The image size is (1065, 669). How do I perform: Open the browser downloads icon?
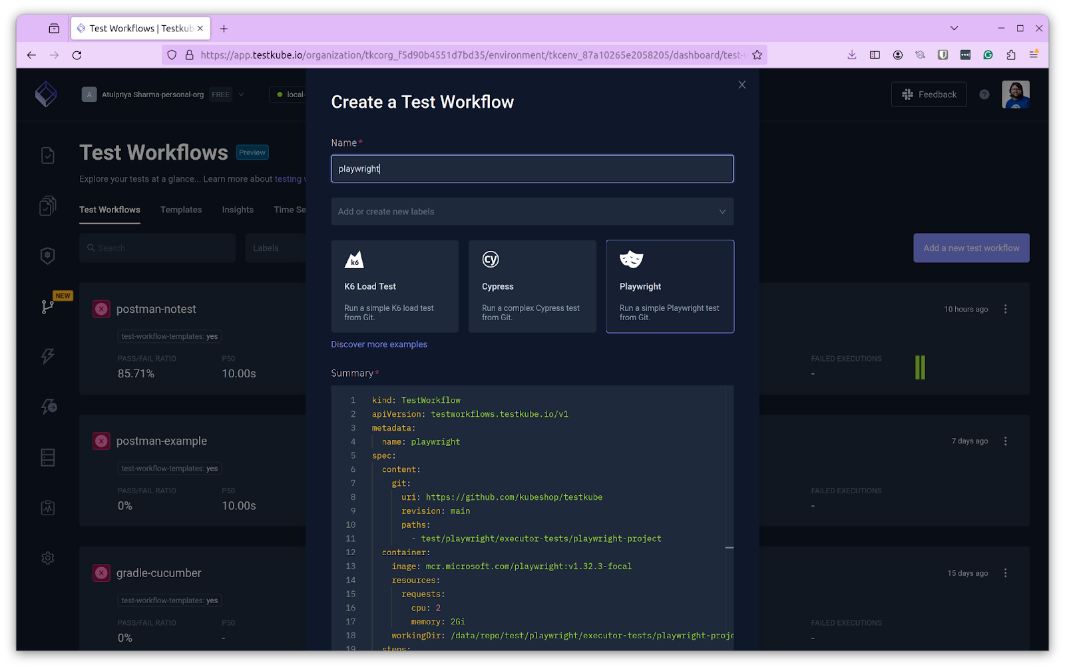click(x=851, y=55)
